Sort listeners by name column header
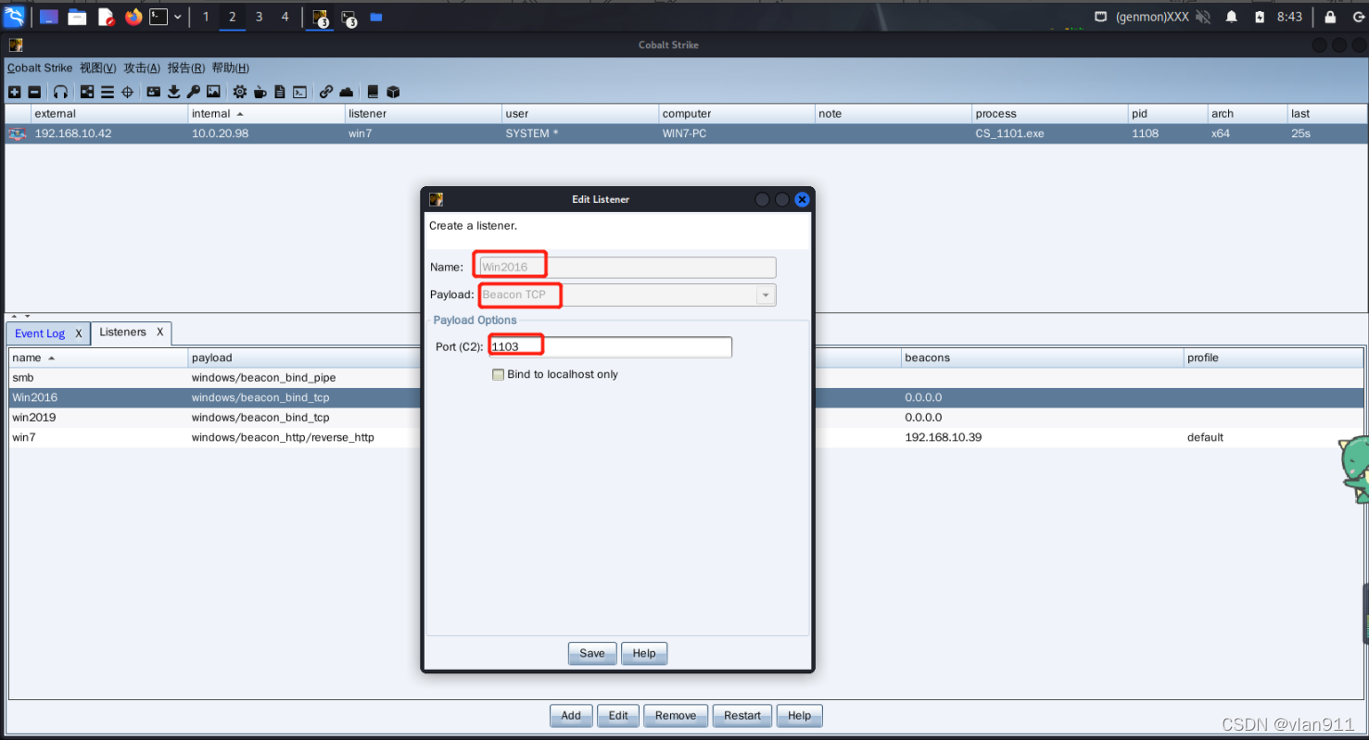This screenshot has height=740, width=1369. pos(97,357)
